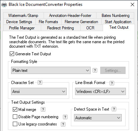The height and width of the screenshot is (131, 138).
Task: Switch to the Device Settings tab
Action: pos(19,22)
